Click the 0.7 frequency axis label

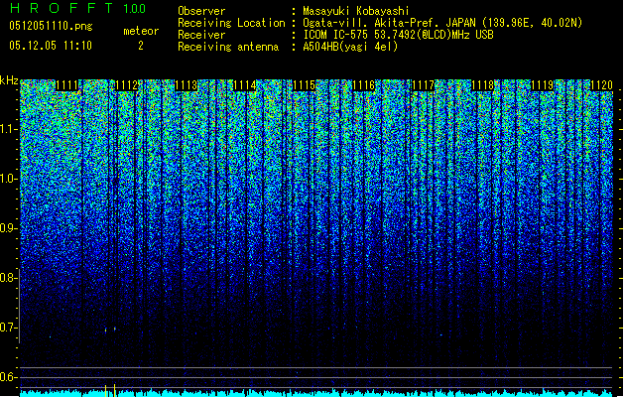tap(8, 328)
